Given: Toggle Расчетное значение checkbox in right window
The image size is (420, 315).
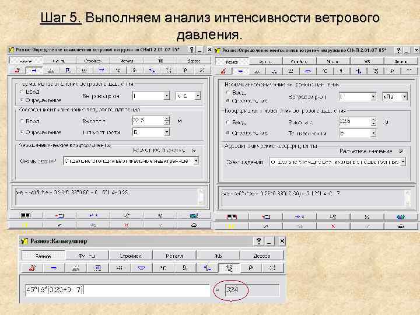Looking at the screenshot, I should 400,151.
